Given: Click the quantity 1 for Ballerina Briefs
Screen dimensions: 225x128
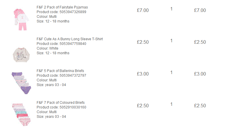Looking at the screenshot, I should 171,73.
